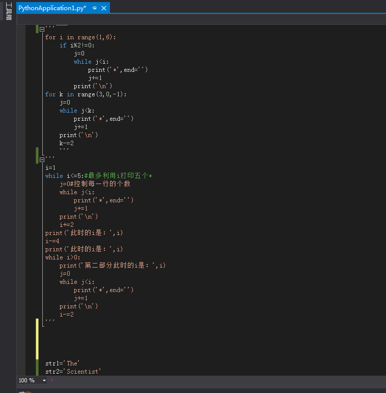Open the 工具箱 side panel tab
This screenshot has height=393, width=386.
[x=8, y=12]
